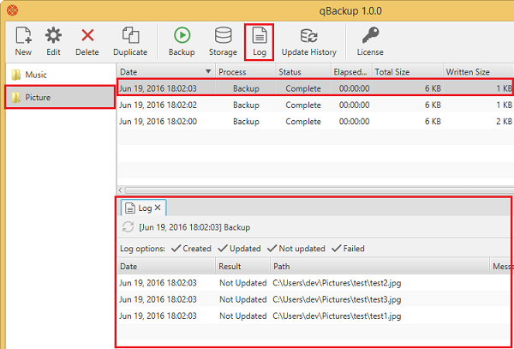Click the horizontal scrollbar under history table
The image size is (514, 349).
[x=319, y=190]
